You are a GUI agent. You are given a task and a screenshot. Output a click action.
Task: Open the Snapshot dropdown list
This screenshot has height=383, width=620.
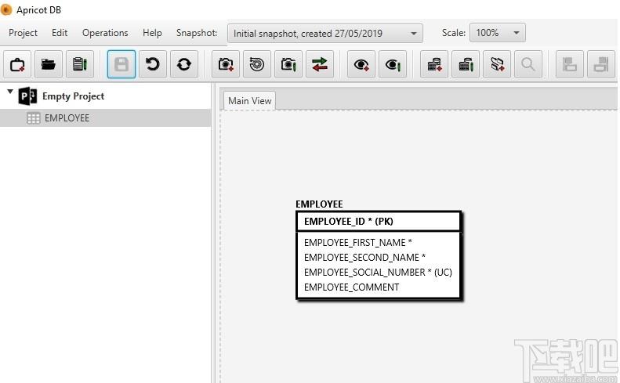pyautogui.click(x=325, y=33)
